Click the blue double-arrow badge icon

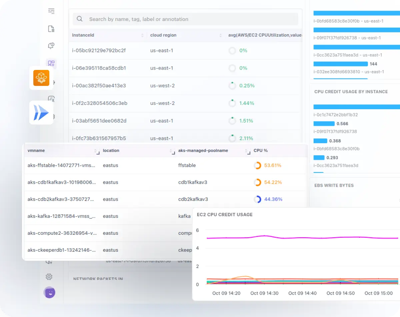pos(41,113)
